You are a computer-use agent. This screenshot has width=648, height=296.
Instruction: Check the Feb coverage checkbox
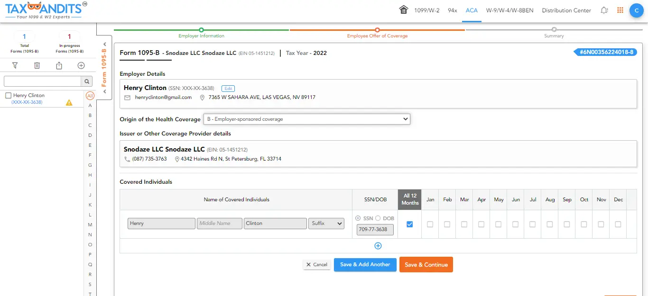point(447,224)
